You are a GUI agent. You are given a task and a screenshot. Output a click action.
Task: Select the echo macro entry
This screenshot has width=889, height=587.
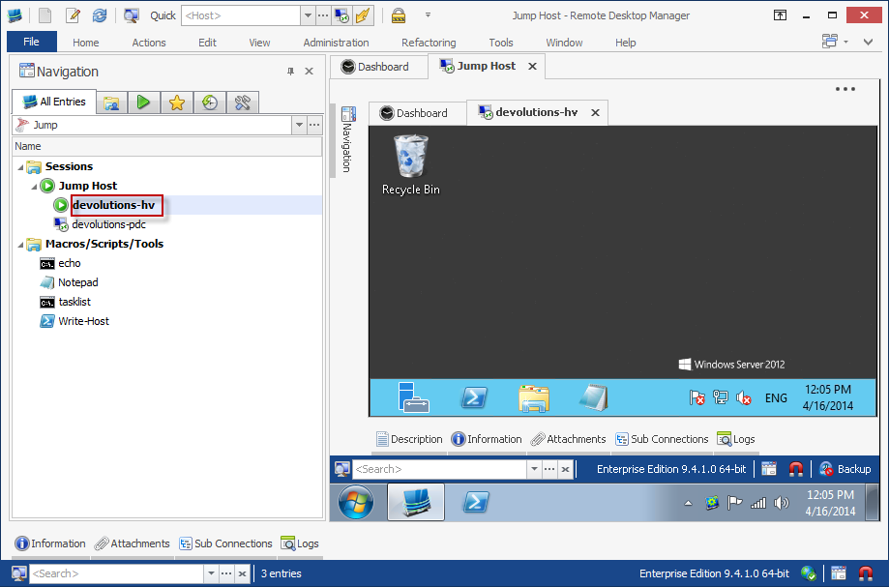[x=70, y=263]
